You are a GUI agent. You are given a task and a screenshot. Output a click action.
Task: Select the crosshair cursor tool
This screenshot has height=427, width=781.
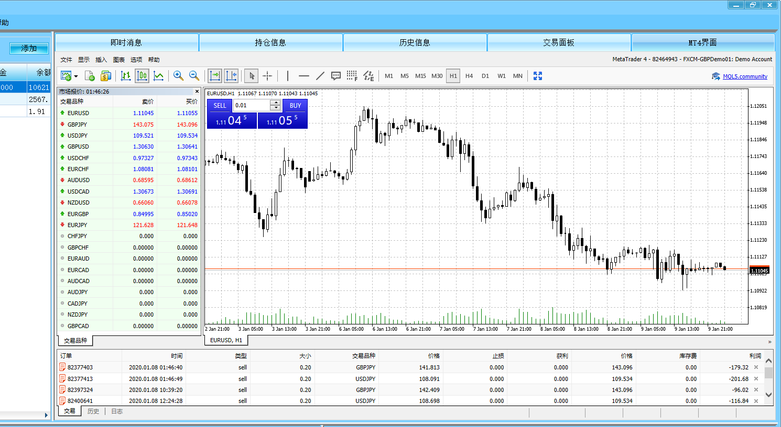tap(267, 76)
